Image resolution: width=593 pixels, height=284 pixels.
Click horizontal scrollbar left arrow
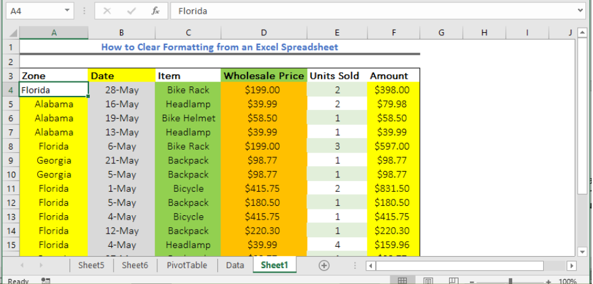(x=371, y=266)
